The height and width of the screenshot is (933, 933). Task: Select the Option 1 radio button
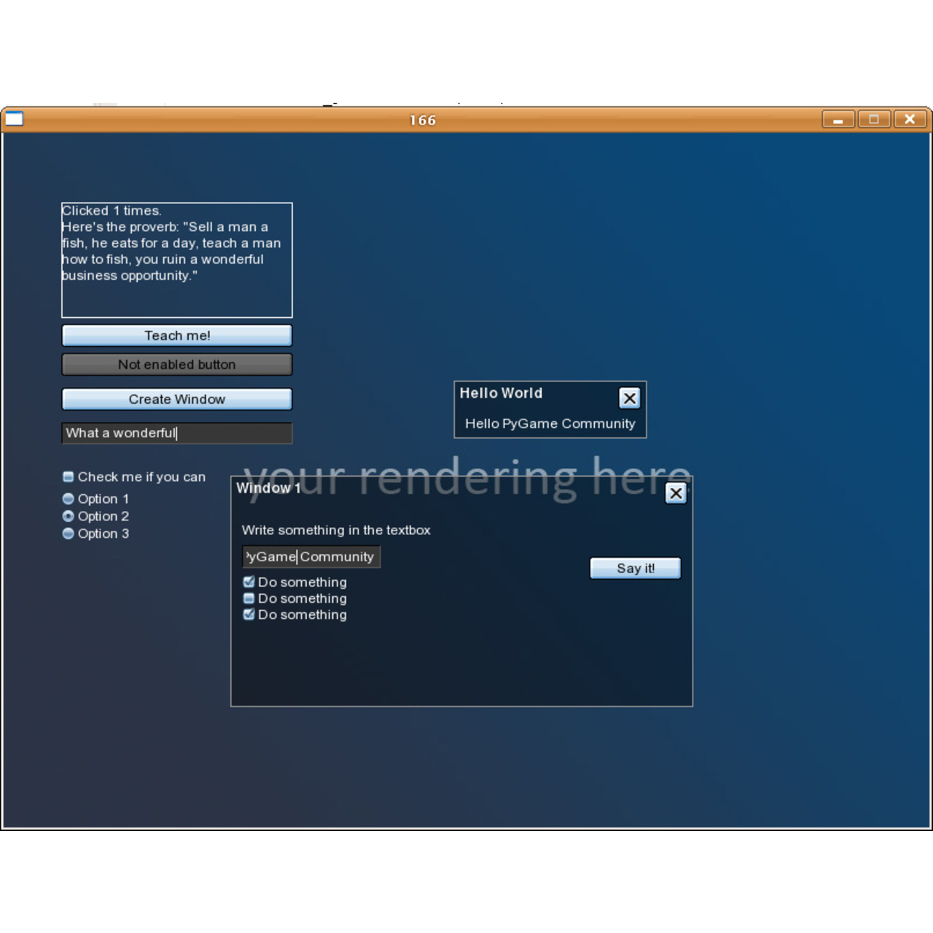[x=68, y=499]
